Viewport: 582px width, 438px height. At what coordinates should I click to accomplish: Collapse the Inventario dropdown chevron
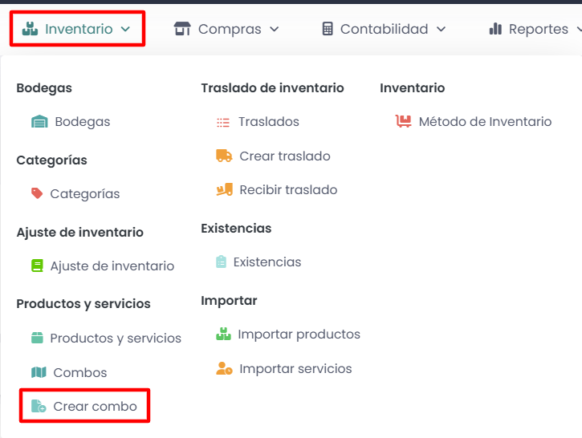(125, 29)
